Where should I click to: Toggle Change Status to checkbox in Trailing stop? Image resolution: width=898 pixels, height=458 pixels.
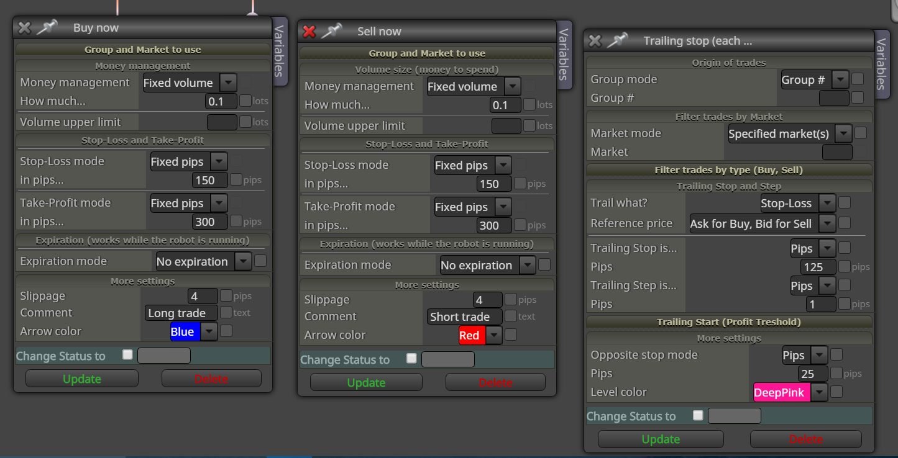pyautogui.click(x=698, y=415)
